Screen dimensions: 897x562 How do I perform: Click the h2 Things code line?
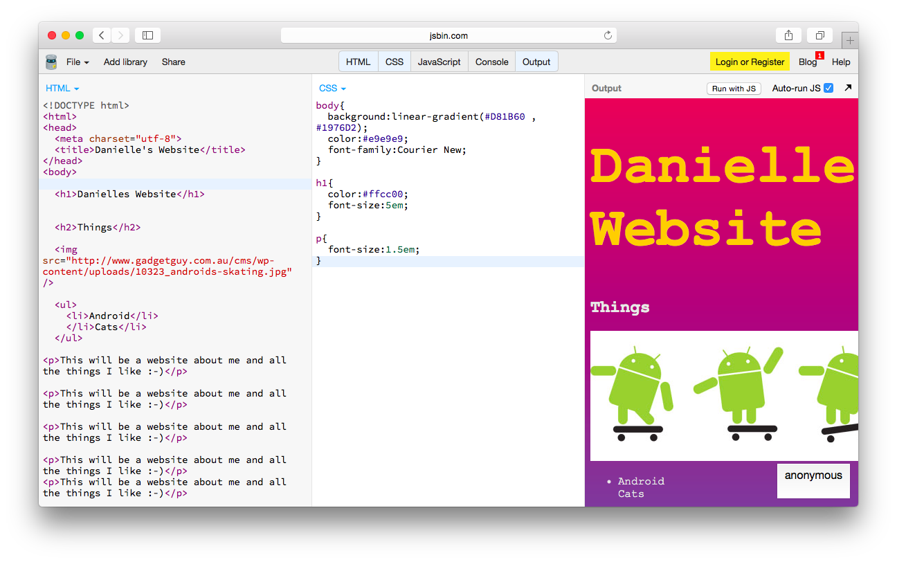click(x=98, y=227)
